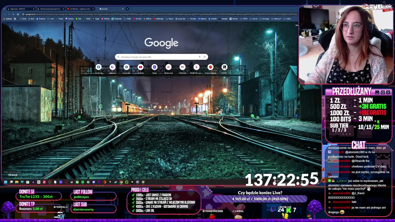The image size is (395, 222).
Task: Open the Facebook bookmark in bookmarks bar
Action: pyautogui.click(x=41, y=19)
